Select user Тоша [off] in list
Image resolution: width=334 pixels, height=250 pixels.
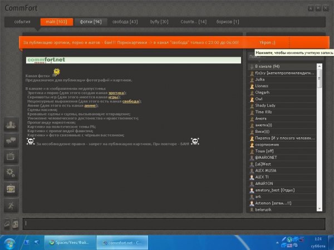click(x=283, y=151)
